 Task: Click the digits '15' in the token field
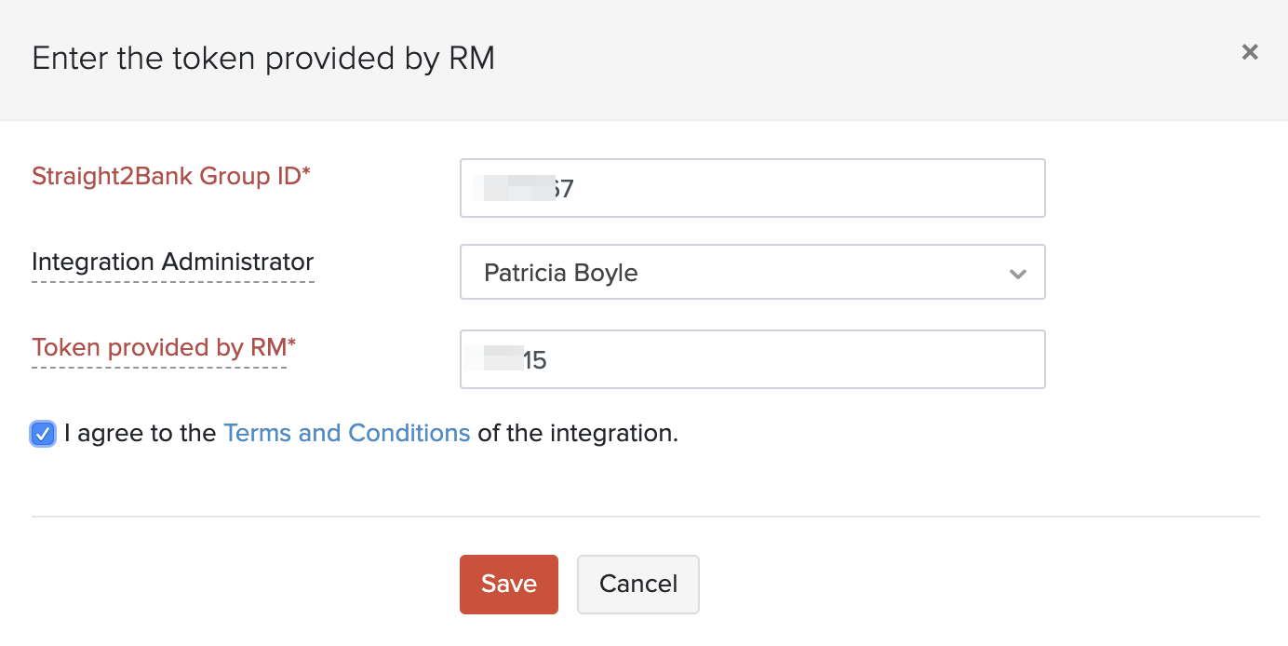pos(535,361)
